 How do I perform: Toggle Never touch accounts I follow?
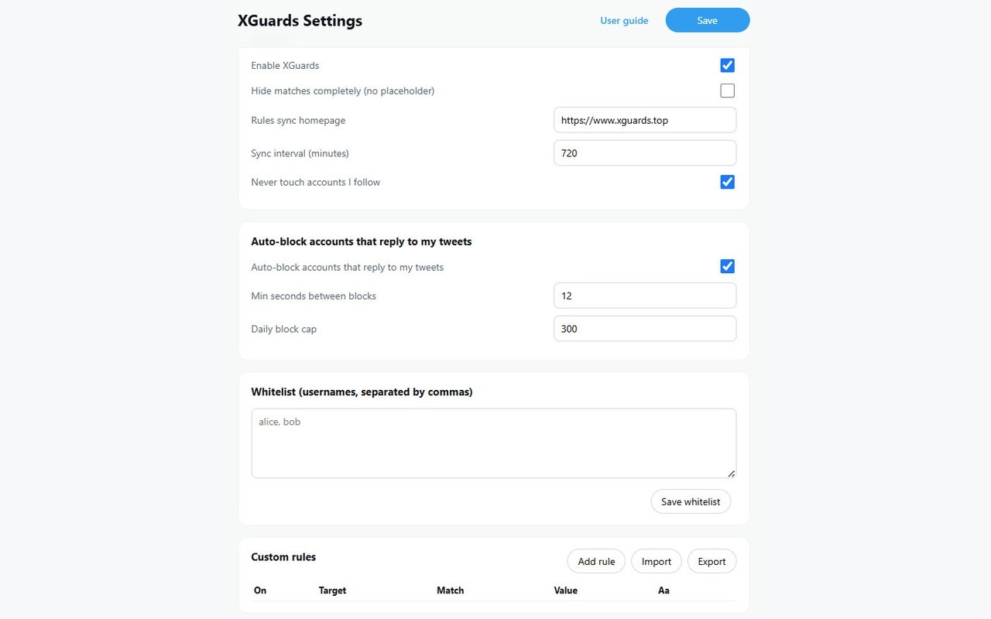click(727, 182)
